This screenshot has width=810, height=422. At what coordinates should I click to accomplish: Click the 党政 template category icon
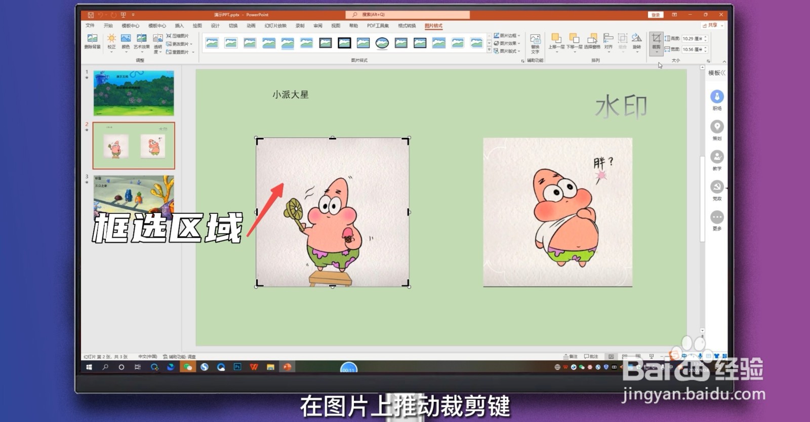[717, 187]
